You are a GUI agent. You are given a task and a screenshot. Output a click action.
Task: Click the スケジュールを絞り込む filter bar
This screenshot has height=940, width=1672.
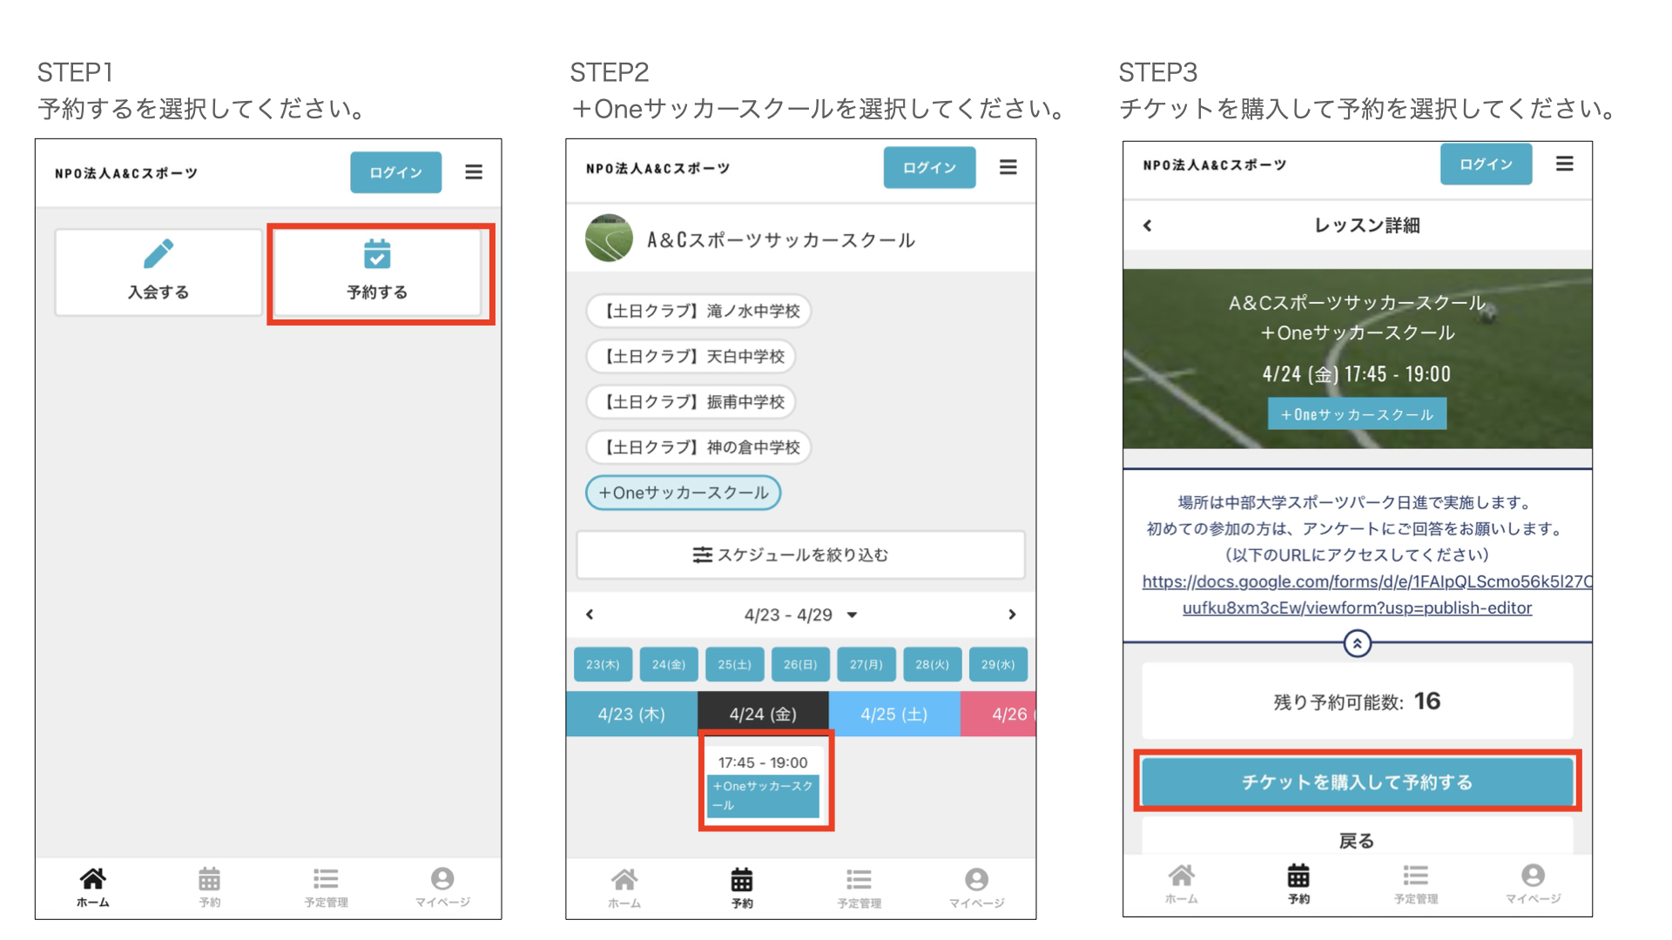click(800, 554)
